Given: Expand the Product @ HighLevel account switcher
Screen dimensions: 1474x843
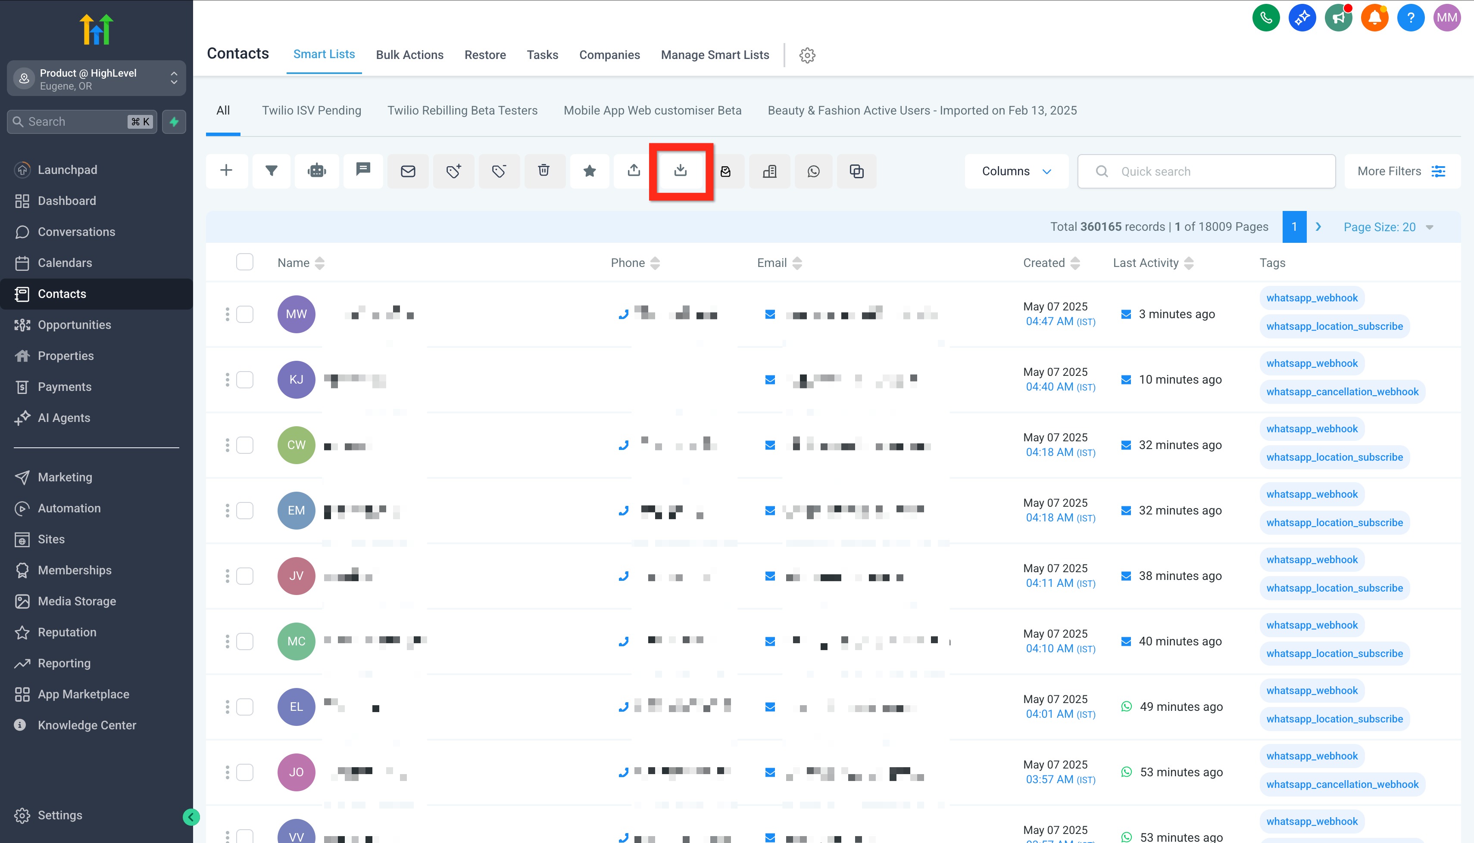Looking at the screenshot, I should pyautogui.click(x=96, y=79).
